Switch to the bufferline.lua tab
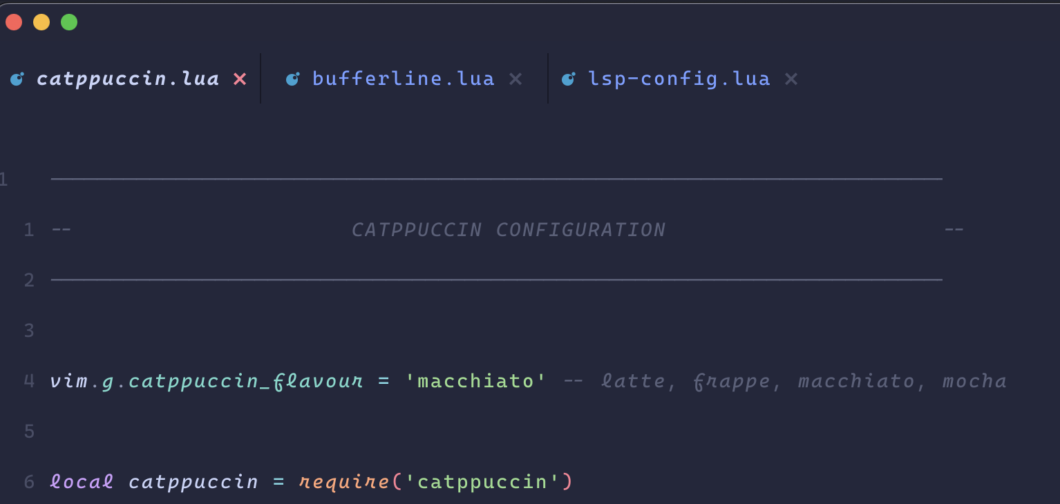Screen dimensions: 1060x504 click(x=403, y=78)
